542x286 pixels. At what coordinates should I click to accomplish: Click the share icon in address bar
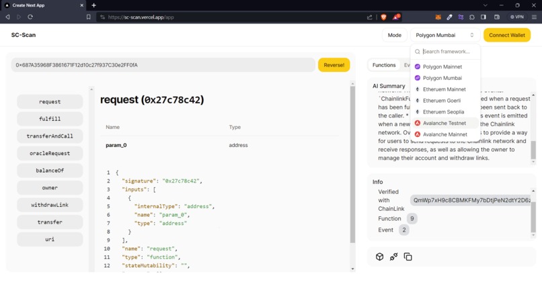click(x=369, y=17)
